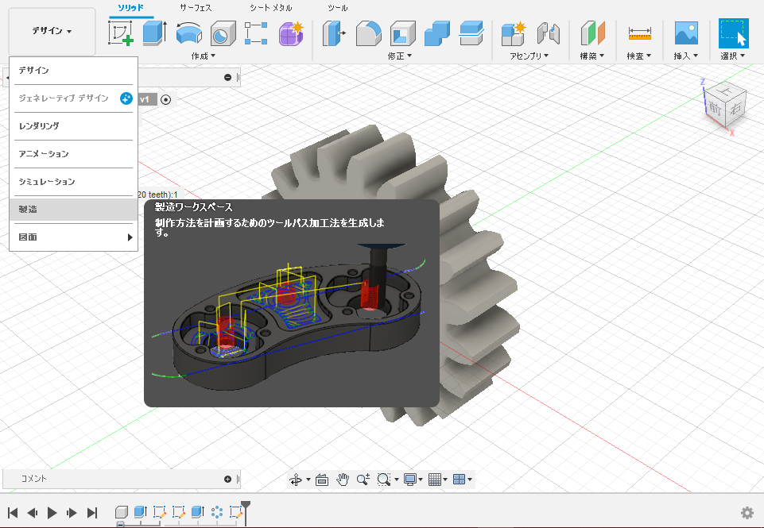Switch to the ソリッド tab
The image size is (764, 528).
point(131,8)
